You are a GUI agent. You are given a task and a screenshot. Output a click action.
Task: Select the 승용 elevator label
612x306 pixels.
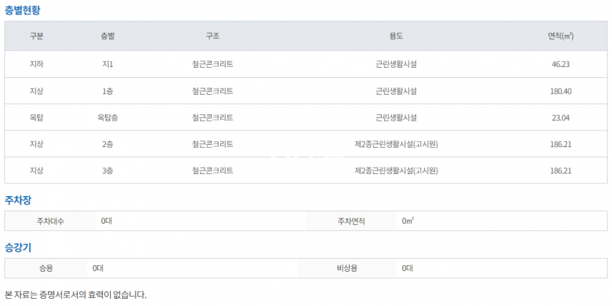(x=46, y=268)
